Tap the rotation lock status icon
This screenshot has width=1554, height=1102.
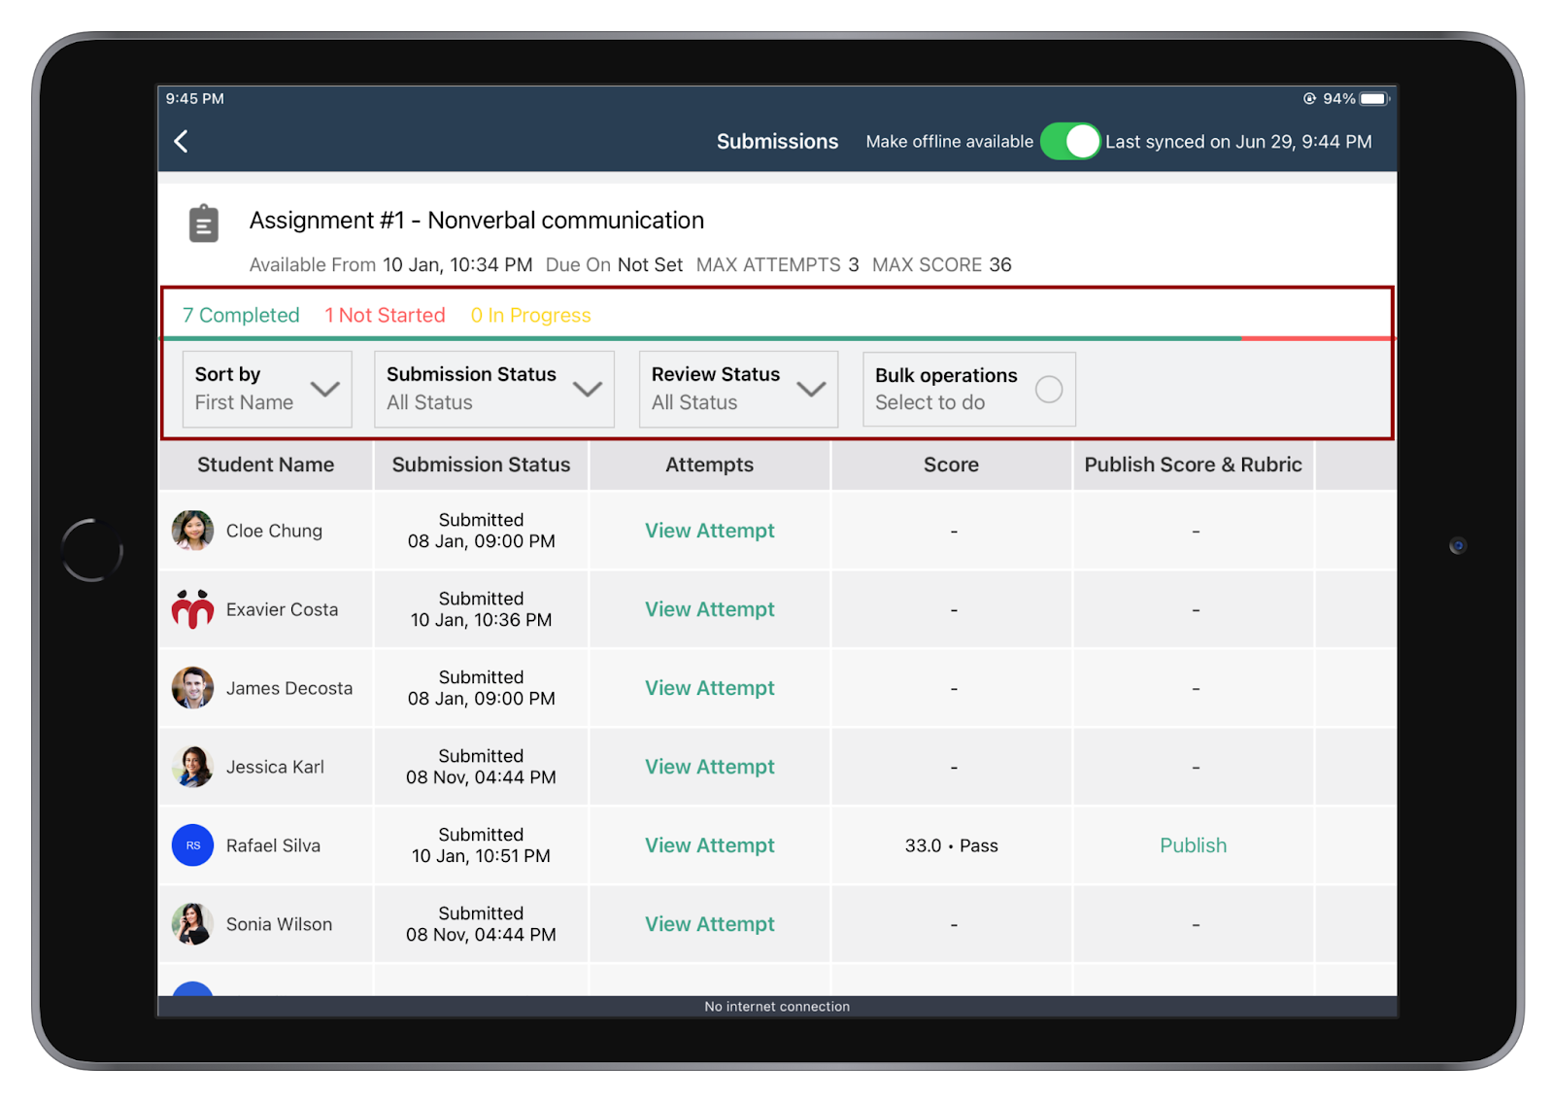point(1309,99)
